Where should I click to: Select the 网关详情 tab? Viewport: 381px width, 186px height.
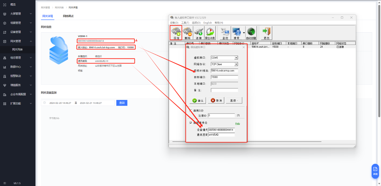[47, 16]
